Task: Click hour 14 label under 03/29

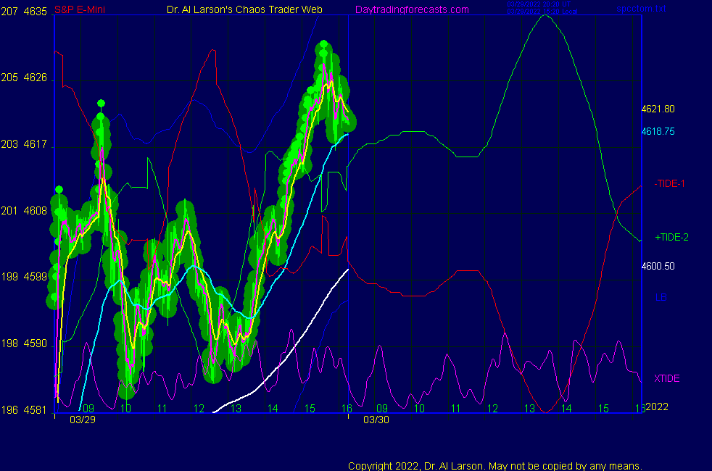Action: pos(273,409)
